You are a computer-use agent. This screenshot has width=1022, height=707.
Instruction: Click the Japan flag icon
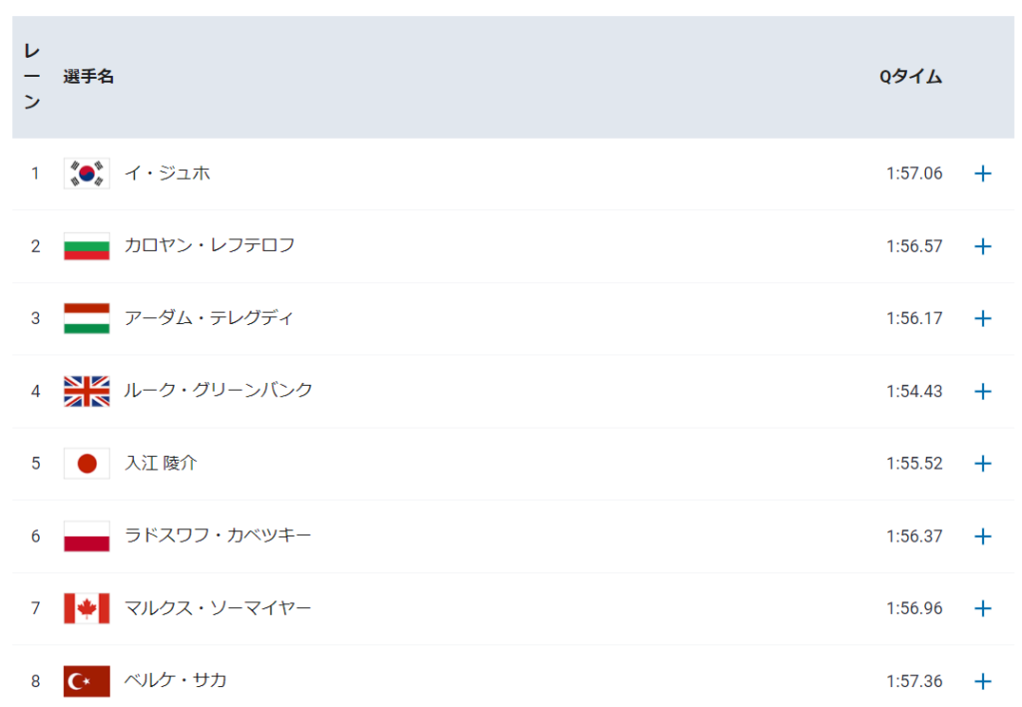(x=87, y=464)
